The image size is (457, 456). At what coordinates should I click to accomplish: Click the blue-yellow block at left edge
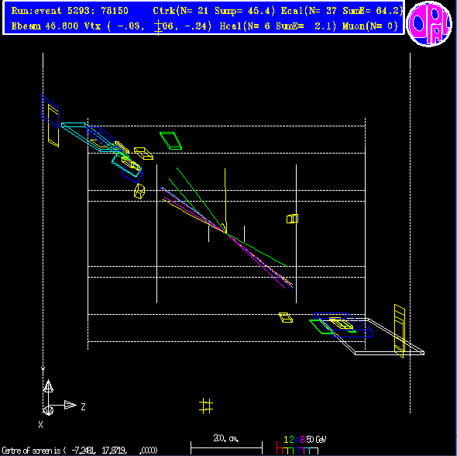click(x=50, y=120)
